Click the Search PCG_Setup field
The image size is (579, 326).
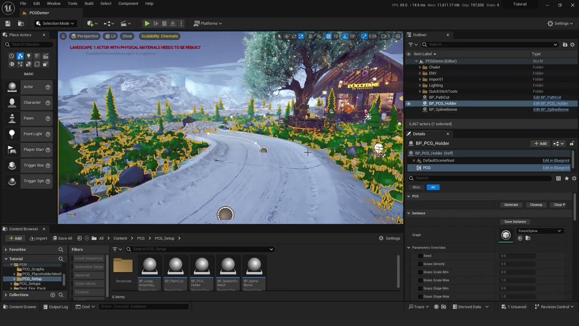pos(199,249)
